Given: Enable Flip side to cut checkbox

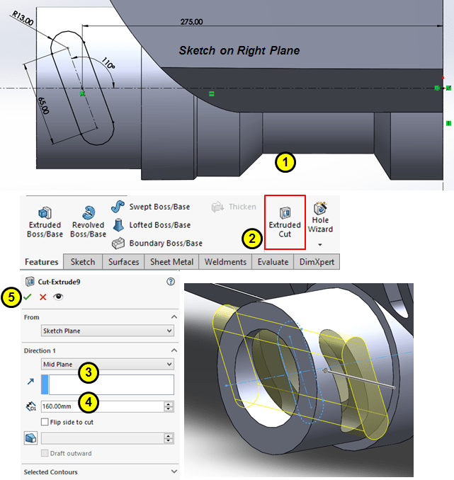Looking at the screenshot, I should pos(45,422).
